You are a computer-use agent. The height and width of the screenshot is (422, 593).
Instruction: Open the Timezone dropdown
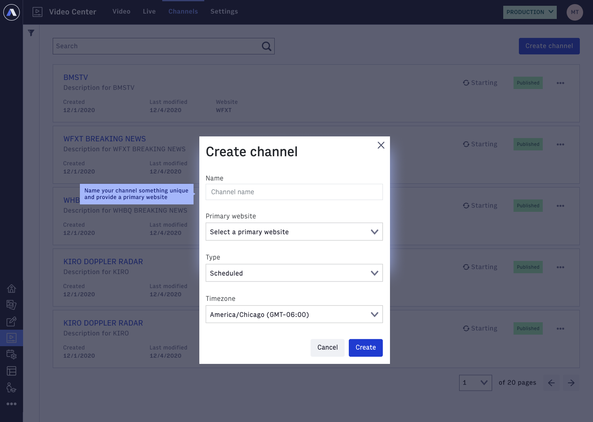point(294,314)
